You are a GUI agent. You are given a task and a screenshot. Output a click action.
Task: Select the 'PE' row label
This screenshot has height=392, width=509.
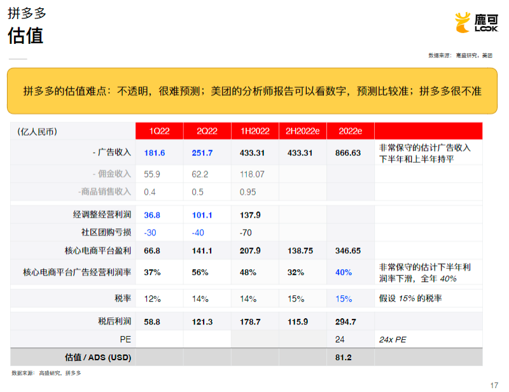point(125,339)
